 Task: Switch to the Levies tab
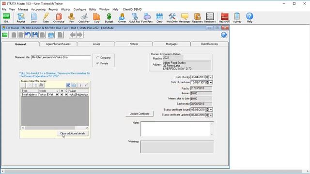point(96,44)
